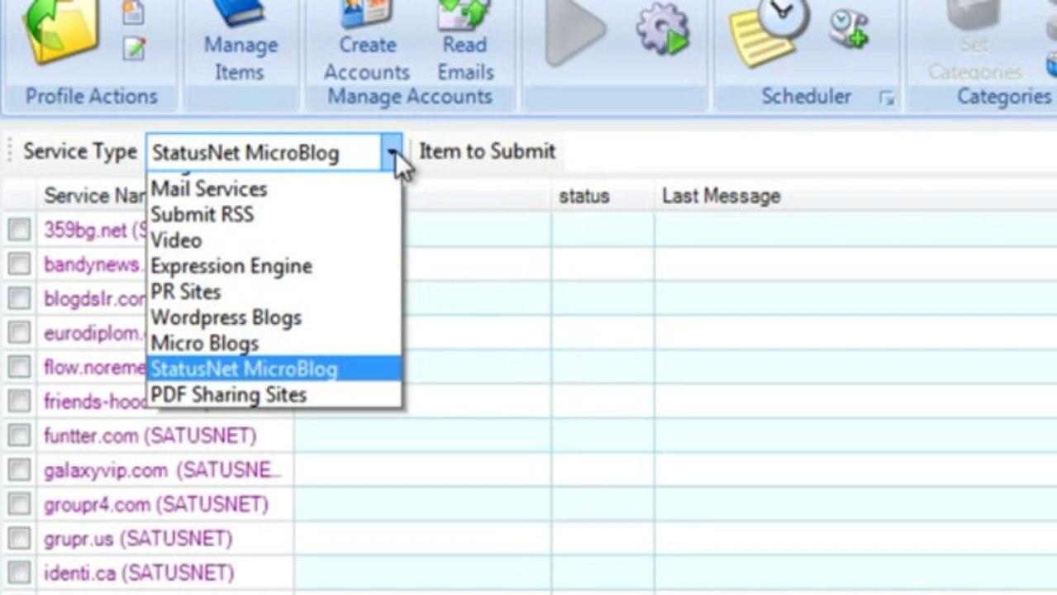Click groupr4.com (SATUSNET) service name
Viewport: 1057px width, 595px height.
coord(156,504)
